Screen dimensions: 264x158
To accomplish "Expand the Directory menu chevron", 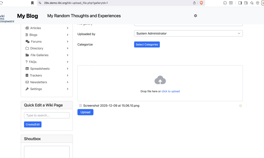I will click(68, 48).
